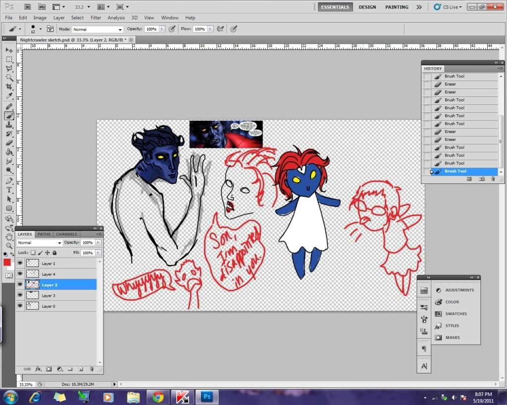Screen dimensions: 507x405
Task: Open Flow slider arrow
Action: [210, 29]
